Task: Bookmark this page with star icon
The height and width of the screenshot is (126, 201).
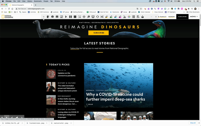Action: [x=141, y=9]
